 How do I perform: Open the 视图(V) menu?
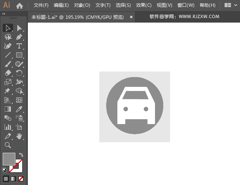(x=164, y=5)
